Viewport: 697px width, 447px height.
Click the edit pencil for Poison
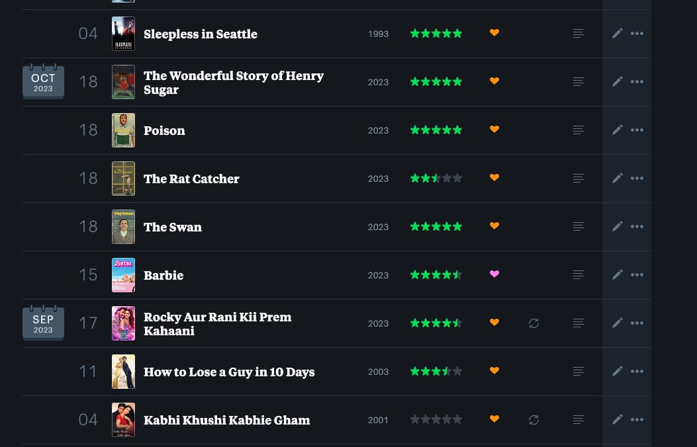coord(617,130)
